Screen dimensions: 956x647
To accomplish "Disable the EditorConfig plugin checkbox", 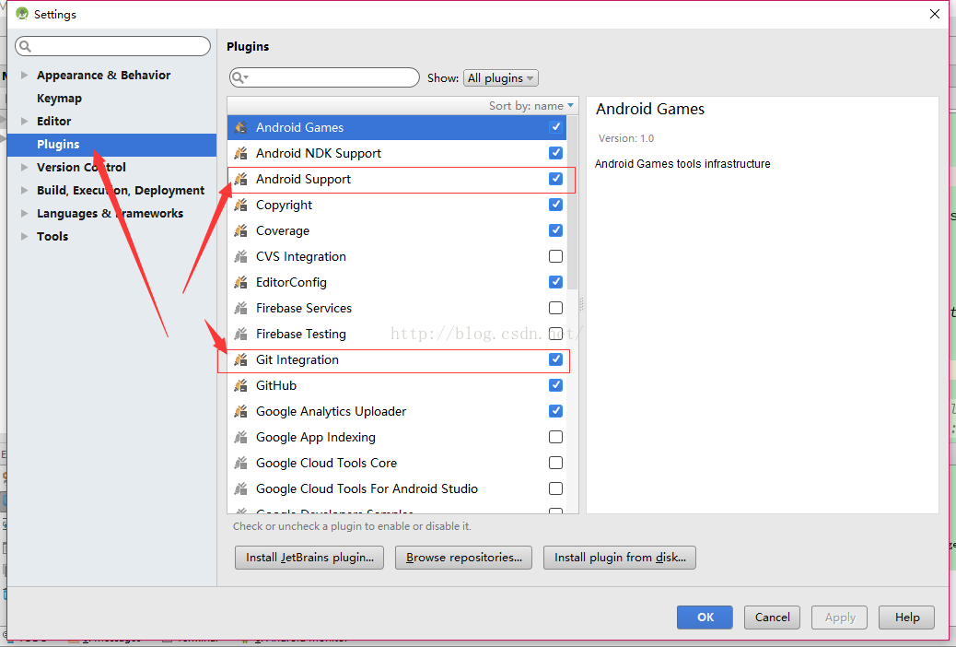I will pyautogui.click(x=555, y=282).
